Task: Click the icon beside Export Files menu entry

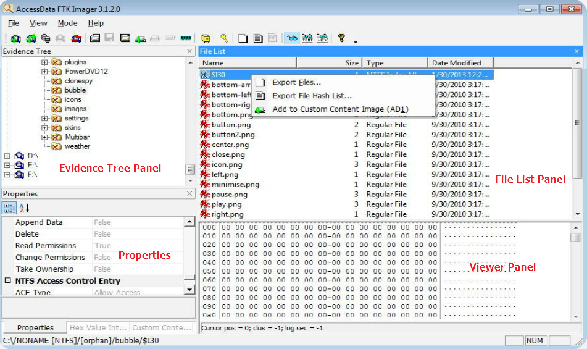Action: point(260,82)
